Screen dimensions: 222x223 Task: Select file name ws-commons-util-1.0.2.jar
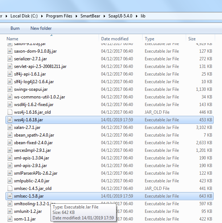coord(39,97)
